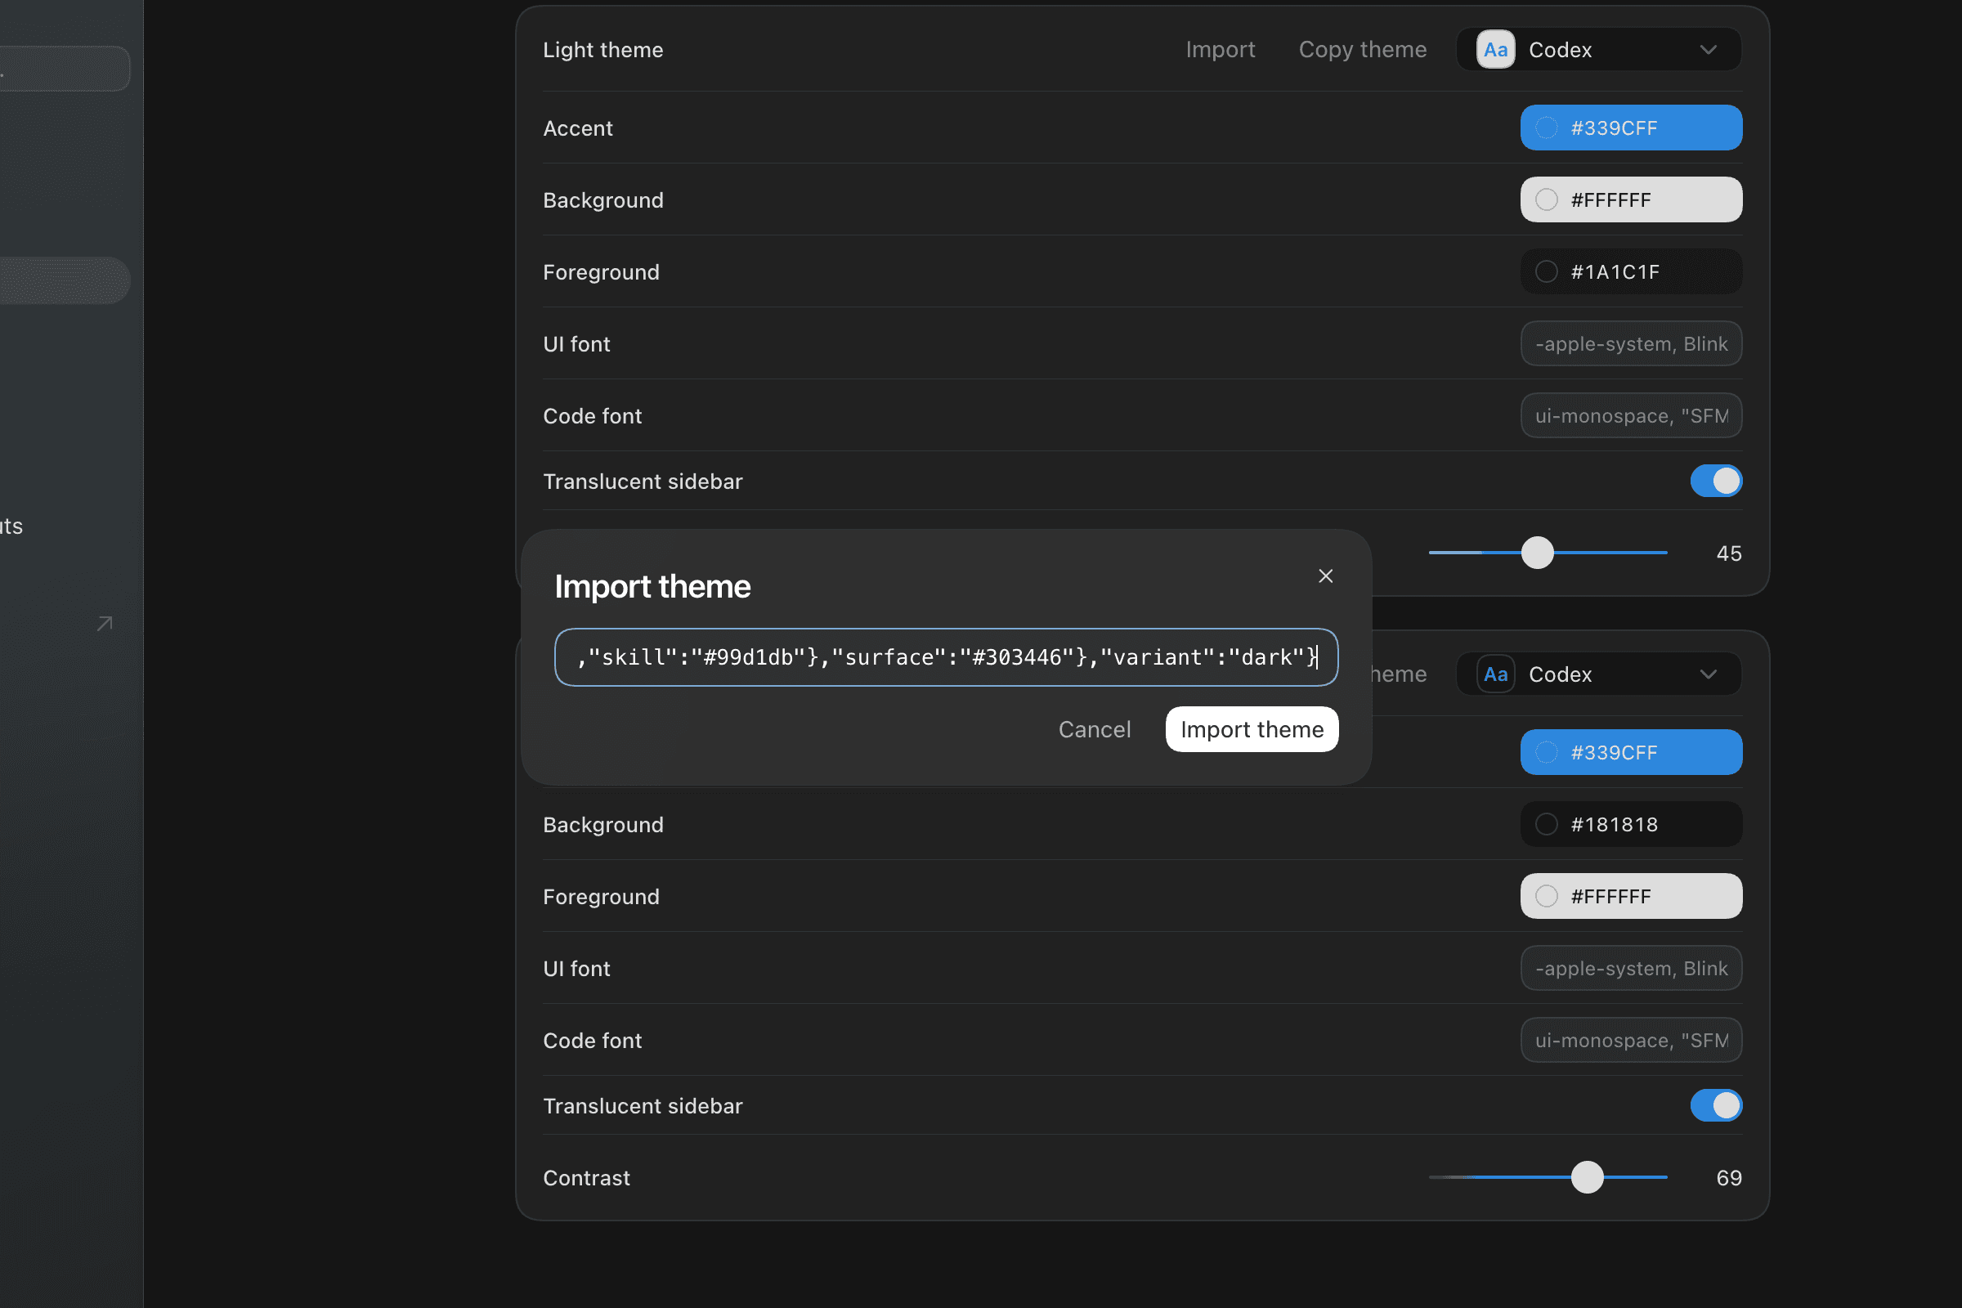This screenshot has width=1962, height=1308.
Task: Click the color circle beside Light Background #FFFFFF
Action: pos(1546,199)
